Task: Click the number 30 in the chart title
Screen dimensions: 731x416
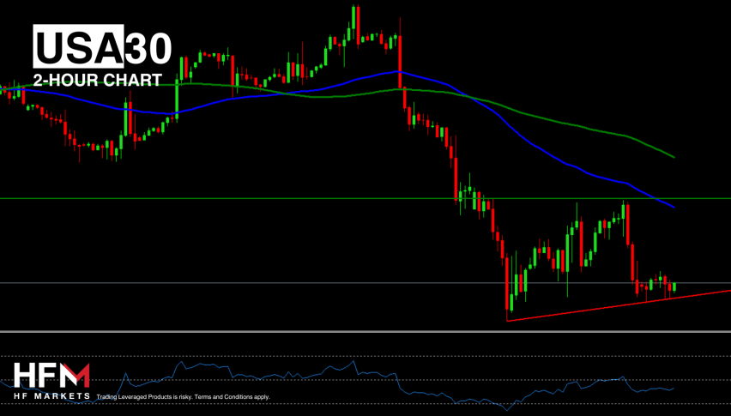Action: [x=149, y=48]
